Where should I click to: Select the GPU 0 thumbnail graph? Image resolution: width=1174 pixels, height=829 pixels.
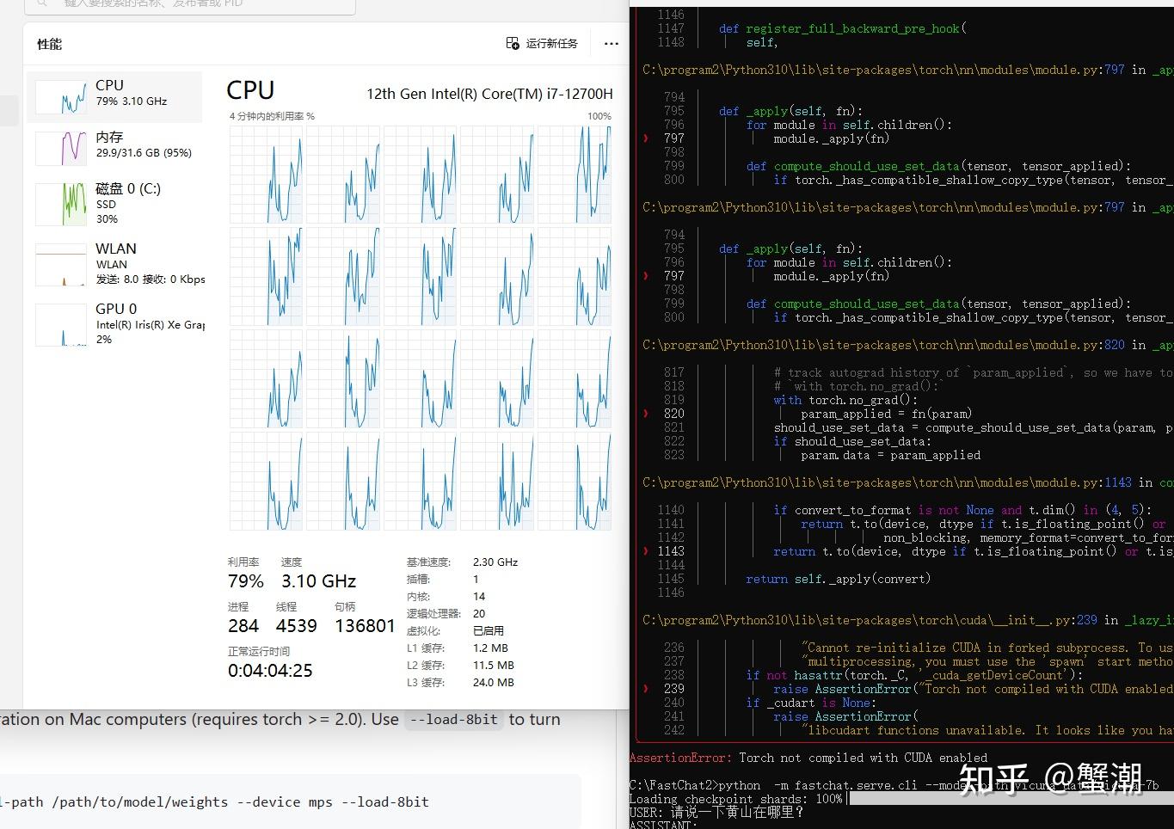[61, 324]
